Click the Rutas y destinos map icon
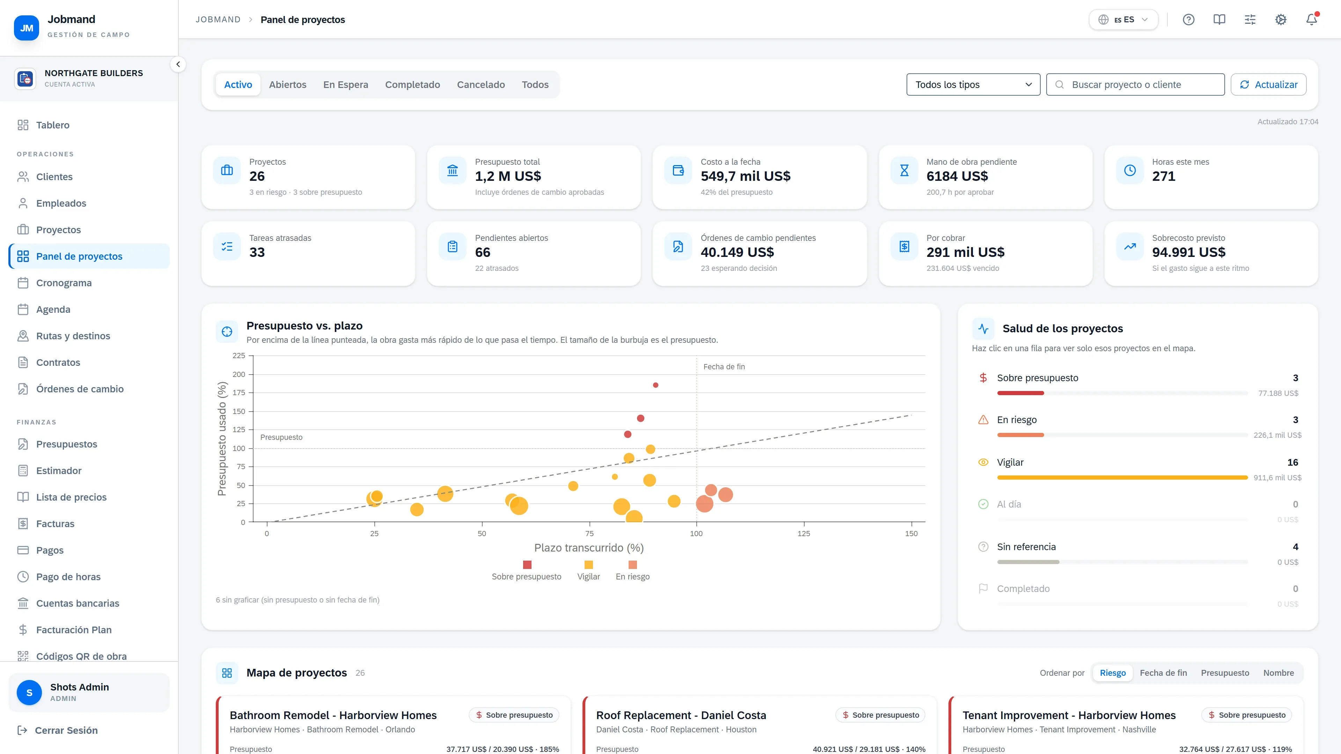This screenshot has width=1341, height=754. (23, 335)
